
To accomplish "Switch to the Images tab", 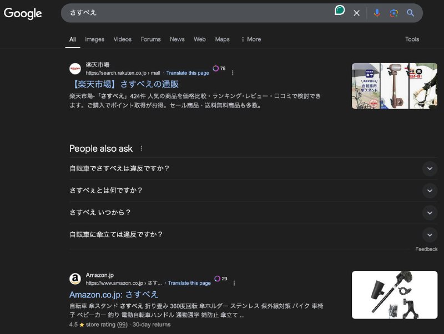I will pos(94,39).
